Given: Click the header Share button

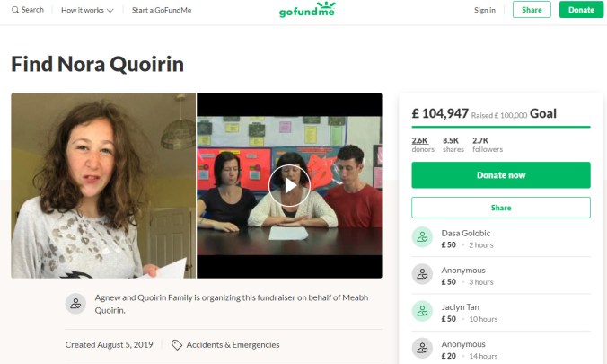Looking at the screenshot, I should 532,10.
